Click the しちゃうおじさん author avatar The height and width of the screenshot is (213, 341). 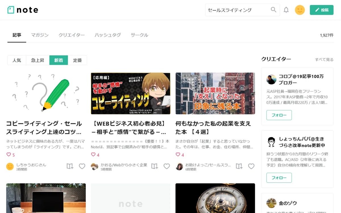[10, 166]
